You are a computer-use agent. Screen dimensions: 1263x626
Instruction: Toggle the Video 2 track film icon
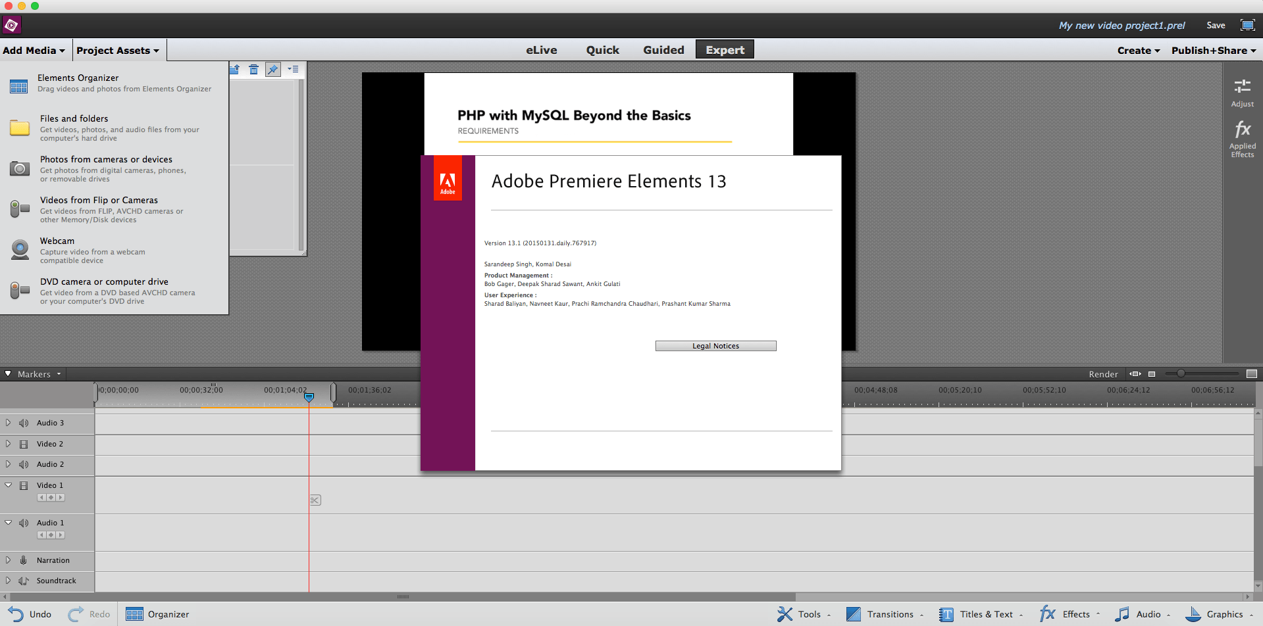24,444
